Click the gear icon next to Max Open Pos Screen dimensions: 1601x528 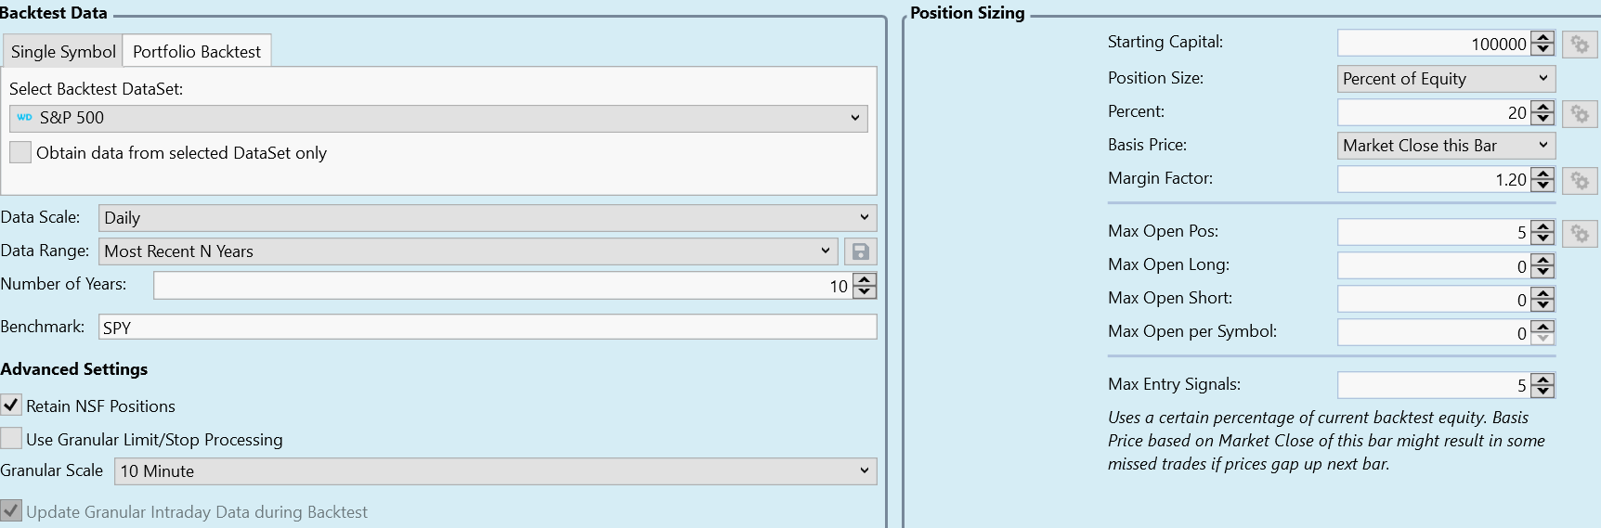click(x=1580, y=233)
